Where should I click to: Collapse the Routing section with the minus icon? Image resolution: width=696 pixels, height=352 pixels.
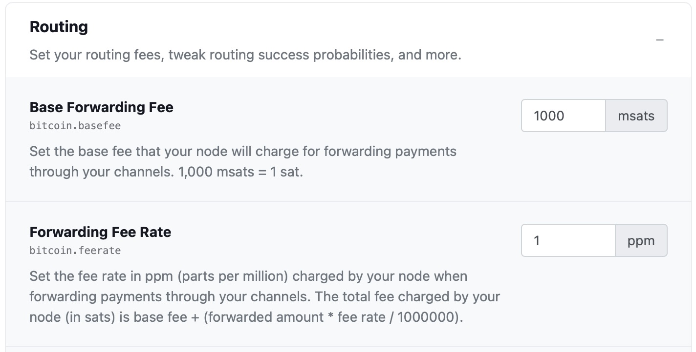pos(660,39)
